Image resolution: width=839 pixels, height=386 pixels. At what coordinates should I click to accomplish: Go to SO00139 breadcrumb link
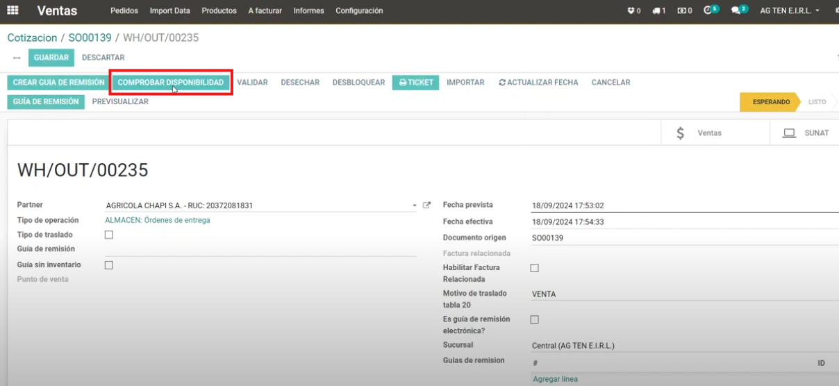(90, 37)
